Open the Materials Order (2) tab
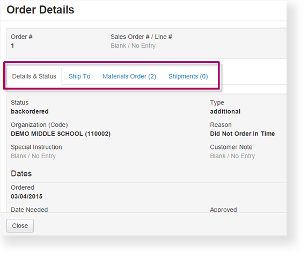Viewport: 308px width, 257px height. (129, 76)
